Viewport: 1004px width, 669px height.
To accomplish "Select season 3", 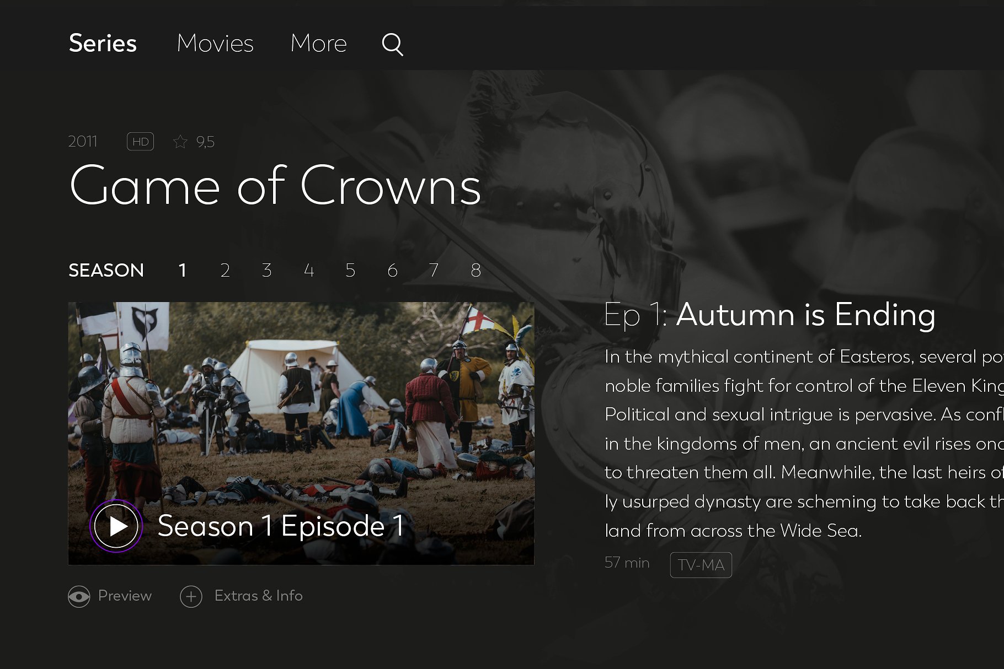I will [x=267, y=270].
